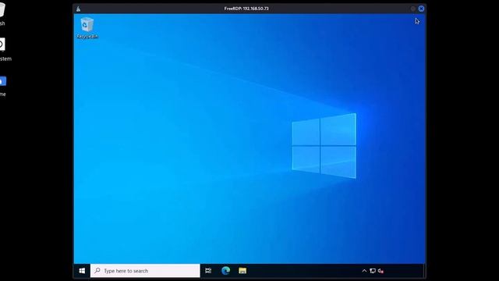Viewport: 499px width, 281px height.
Task: Click the FreeRDP window menu icon
Action: [x=78, y=9]
